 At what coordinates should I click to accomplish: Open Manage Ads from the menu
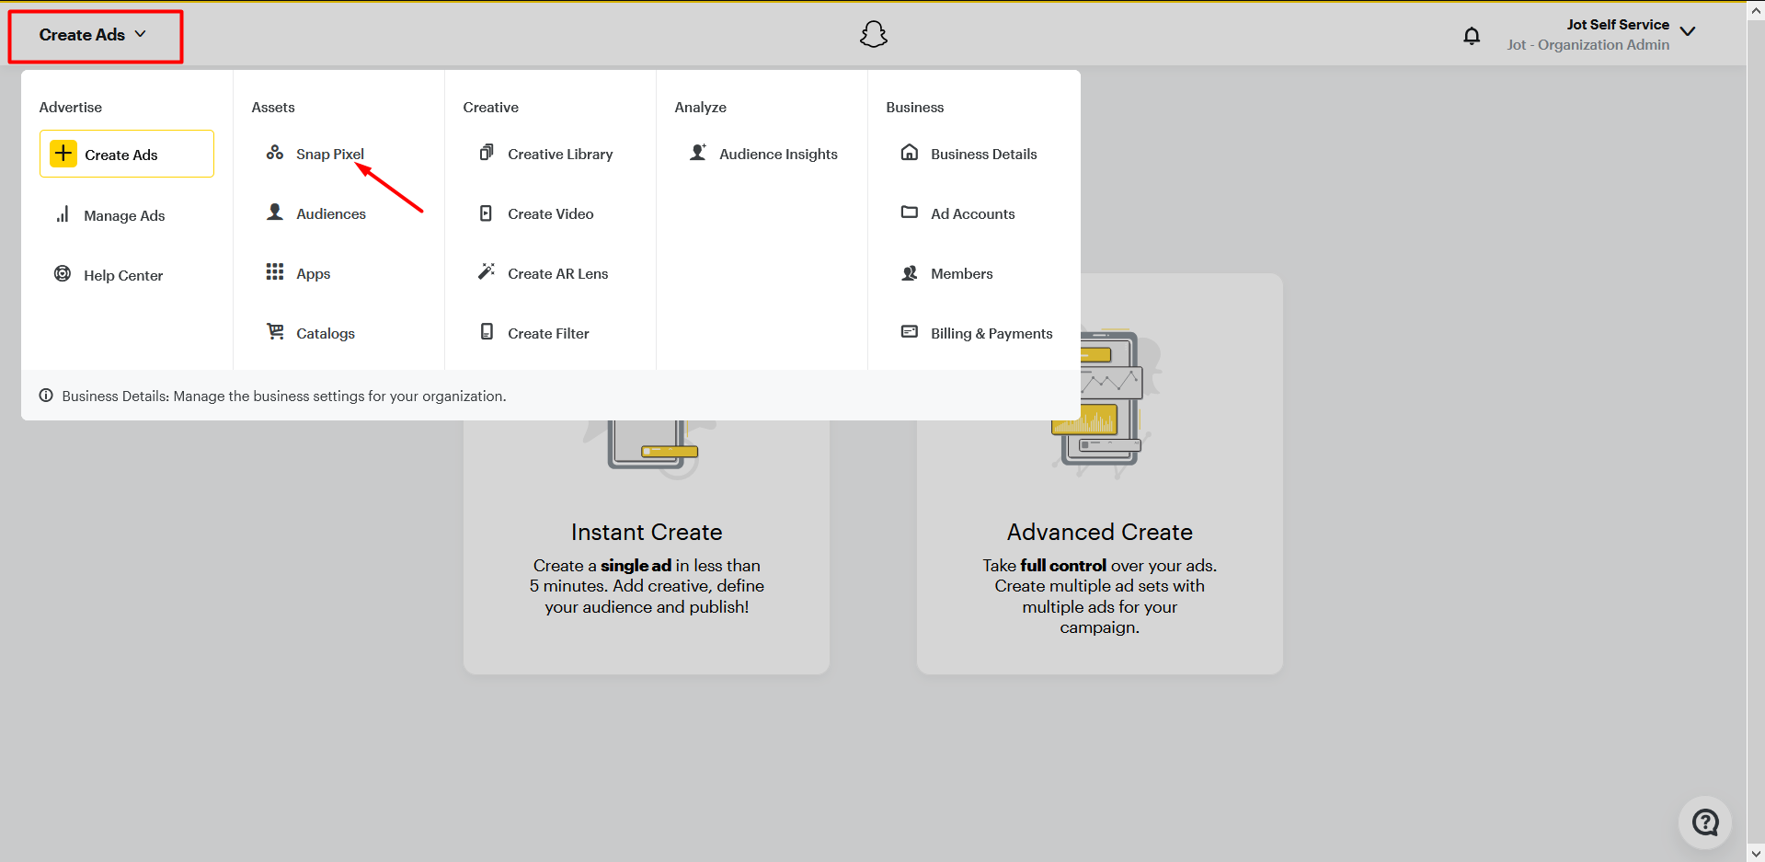[x=124, y=215]
